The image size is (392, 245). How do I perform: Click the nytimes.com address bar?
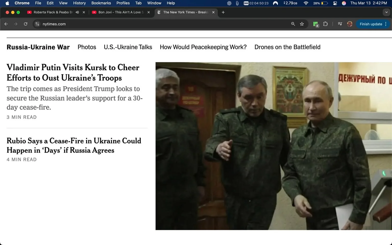pyautogui.click(x=54, y=24)
